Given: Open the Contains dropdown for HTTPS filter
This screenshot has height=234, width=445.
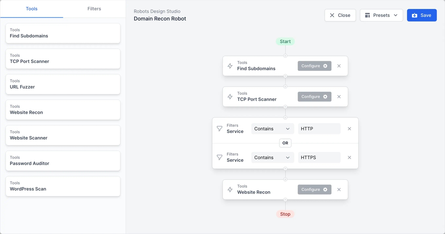Looking at the screenshot, I should tap(272, 158).
